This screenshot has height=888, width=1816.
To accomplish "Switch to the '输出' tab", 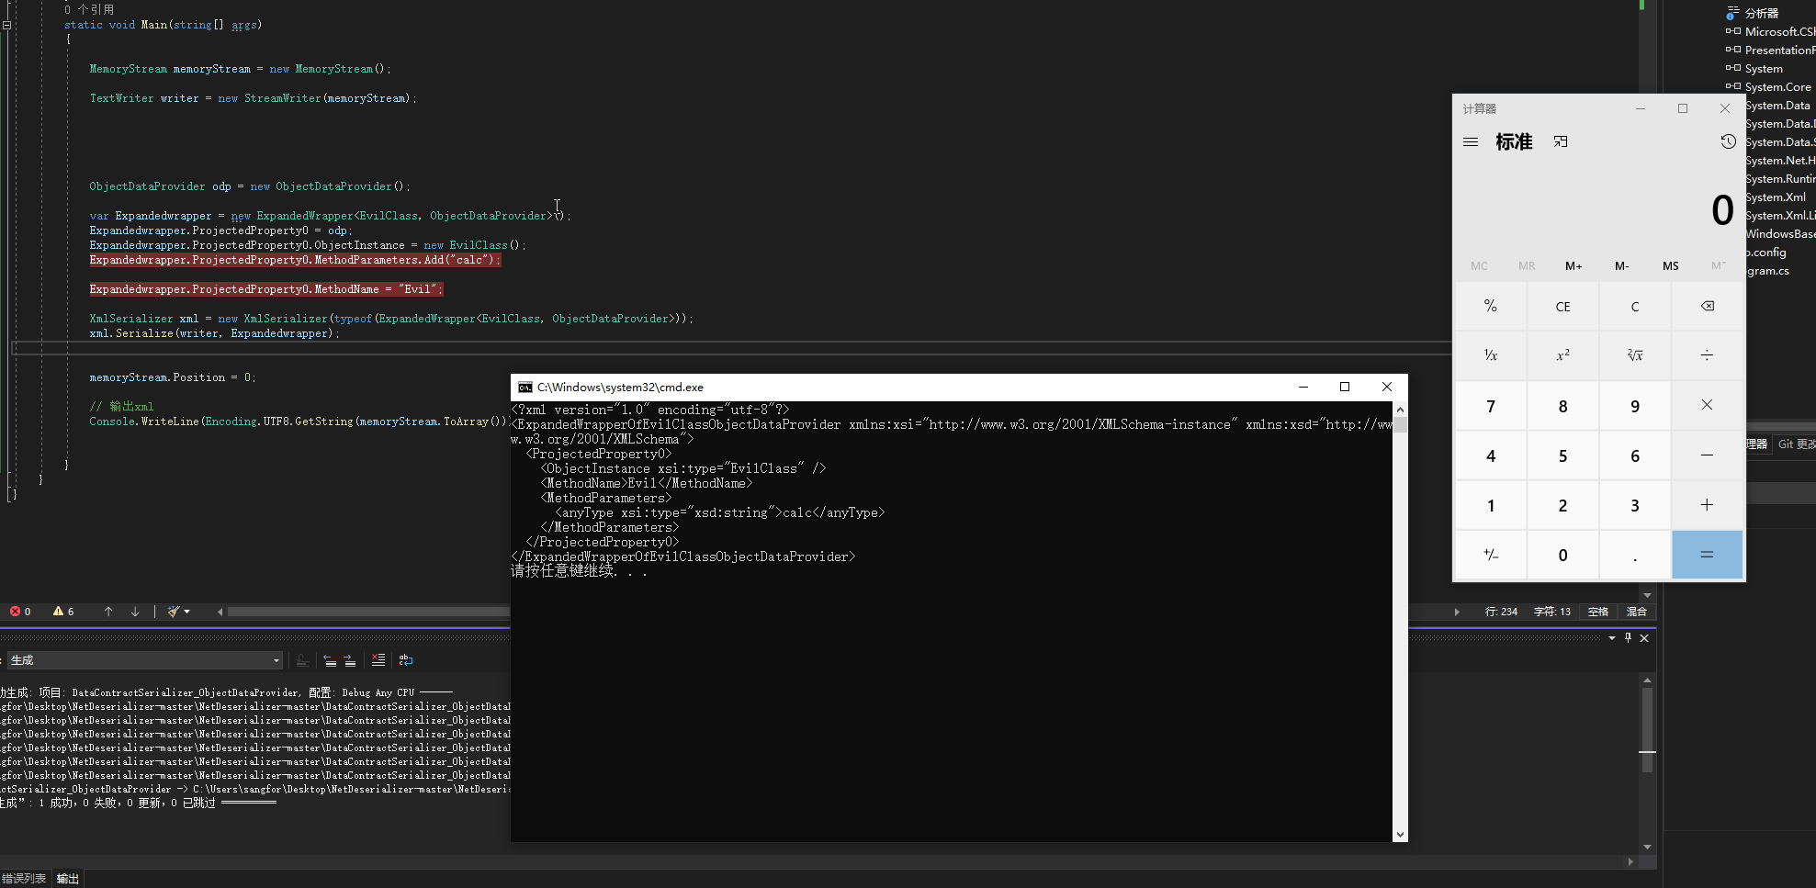I will 68,879.
